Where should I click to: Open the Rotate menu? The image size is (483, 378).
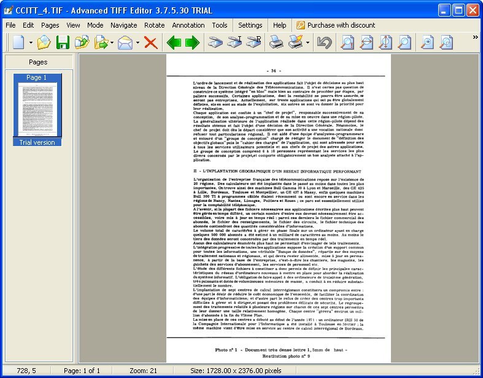[x=154, y=25]
